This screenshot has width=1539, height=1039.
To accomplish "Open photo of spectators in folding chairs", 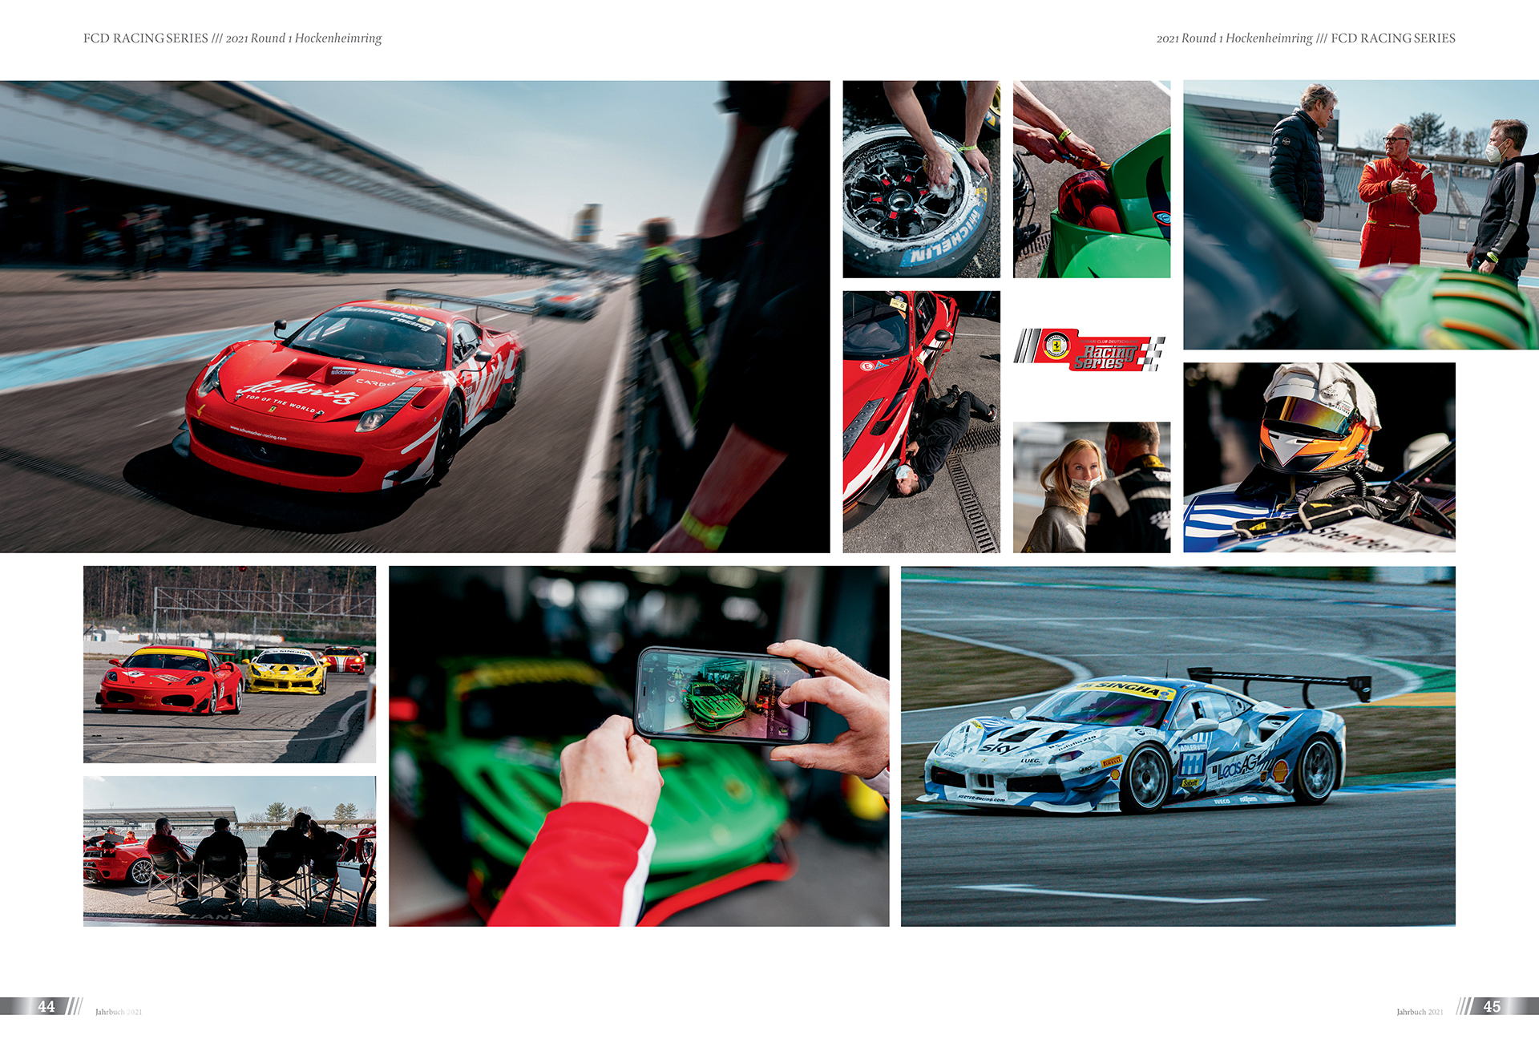I will 229,851.
